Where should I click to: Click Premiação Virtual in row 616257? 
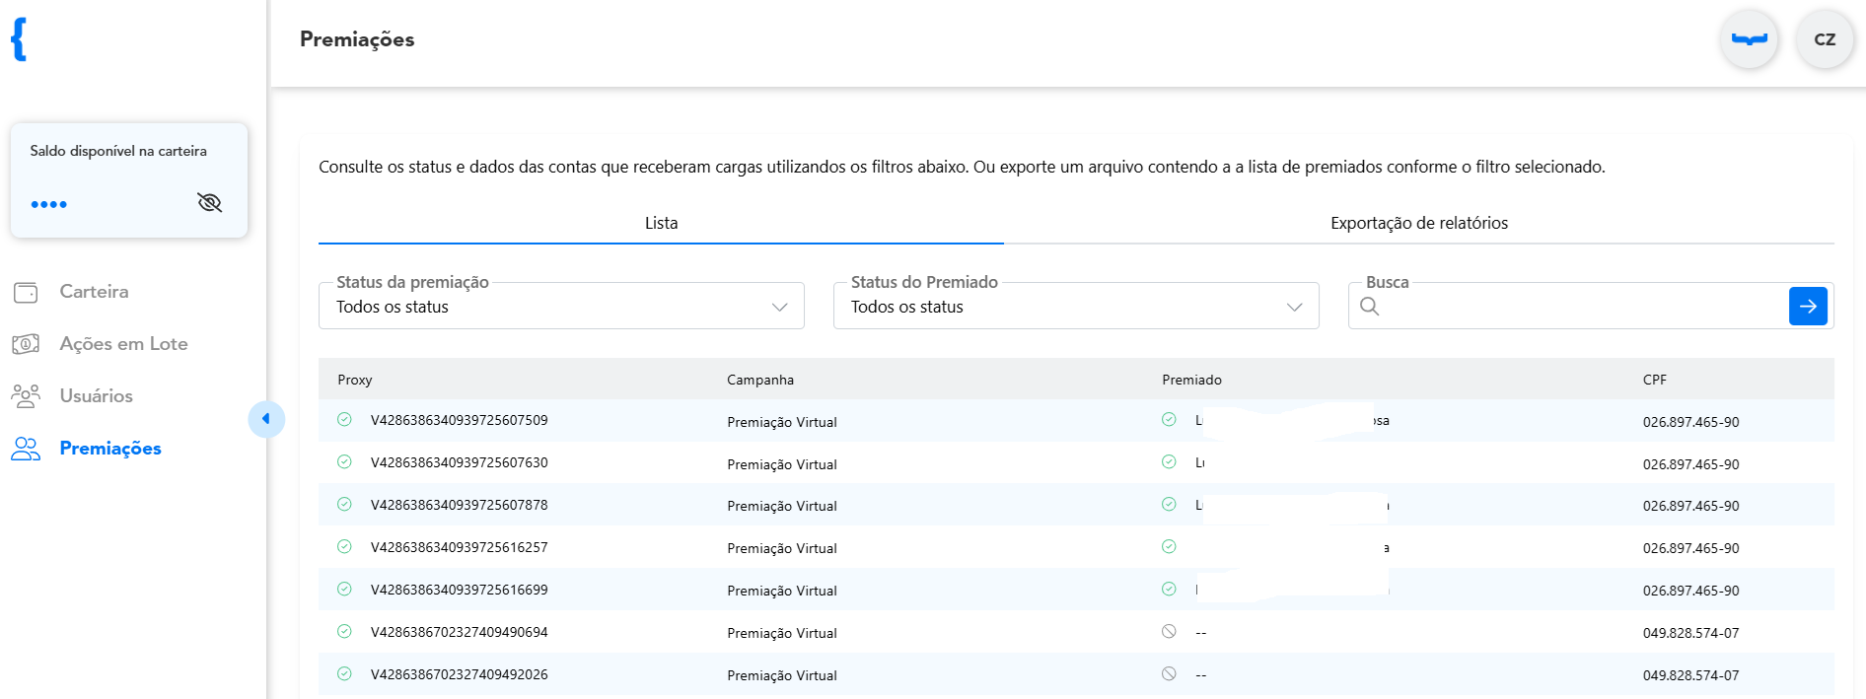(782, 550)
